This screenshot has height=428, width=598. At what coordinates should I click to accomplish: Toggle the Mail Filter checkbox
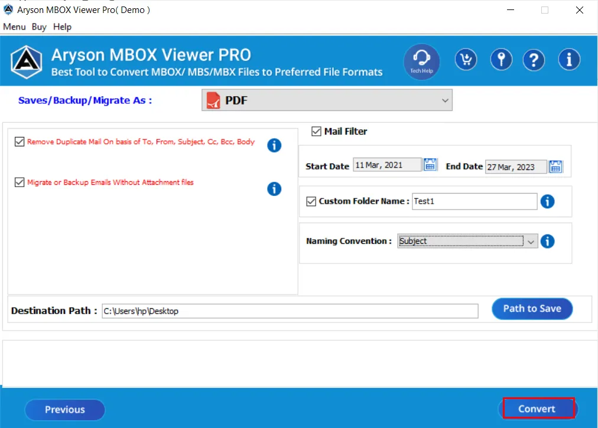pyautogui.click(x=316, y=132)
